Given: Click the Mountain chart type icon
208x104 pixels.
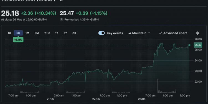Looking at the screenshot, I should click(130, 33).
